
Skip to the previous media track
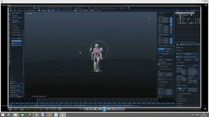pyautogui.click(x=100, y=109)
